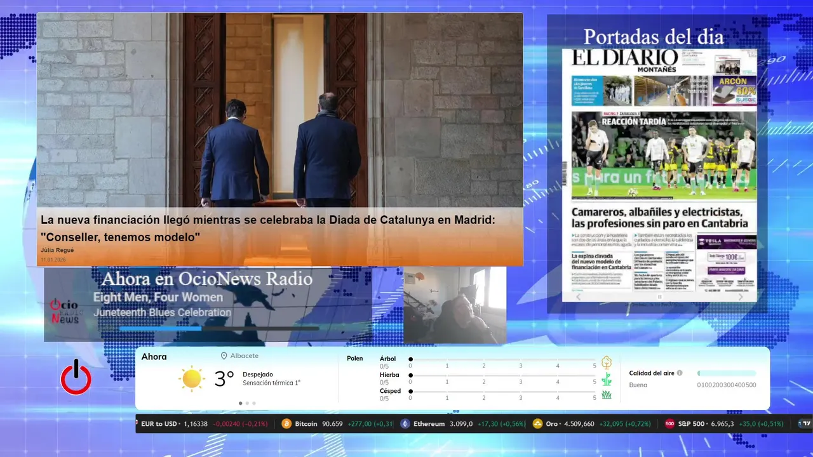Go to the next newspaper cover
This screenshot has height=457, width=813.
click(x=741, y=296)
